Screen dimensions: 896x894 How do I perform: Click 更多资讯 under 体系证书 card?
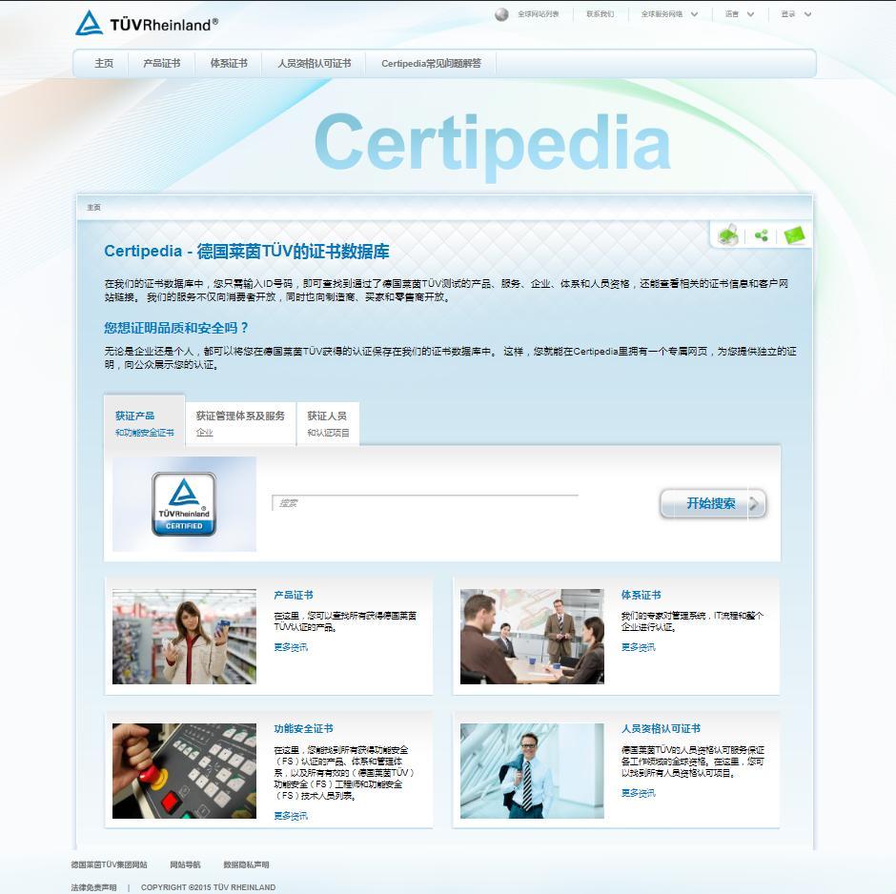tap(639, 646)
